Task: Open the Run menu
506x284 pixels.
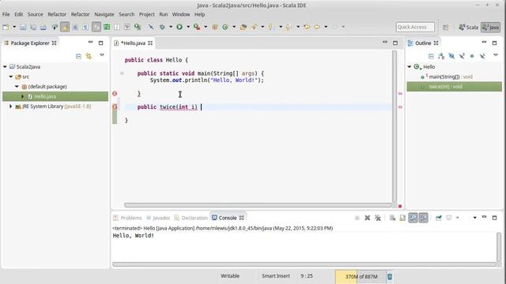Action: point(164,14)
